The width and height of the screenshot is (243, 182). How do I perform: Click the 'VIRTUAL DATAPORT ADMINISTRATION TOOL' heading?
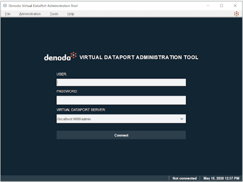point(139,57)
